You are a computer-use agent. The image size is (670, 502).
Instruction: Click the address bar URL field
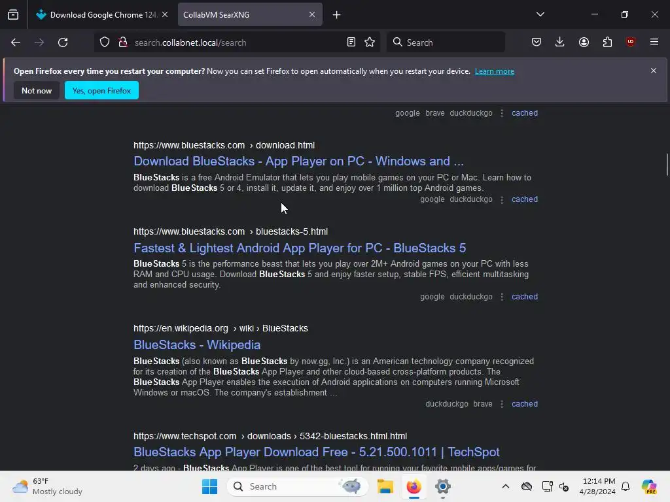(237, 42)
